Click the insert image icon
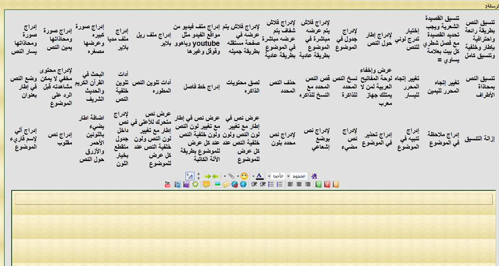499x266 pixels. [217, 184]
